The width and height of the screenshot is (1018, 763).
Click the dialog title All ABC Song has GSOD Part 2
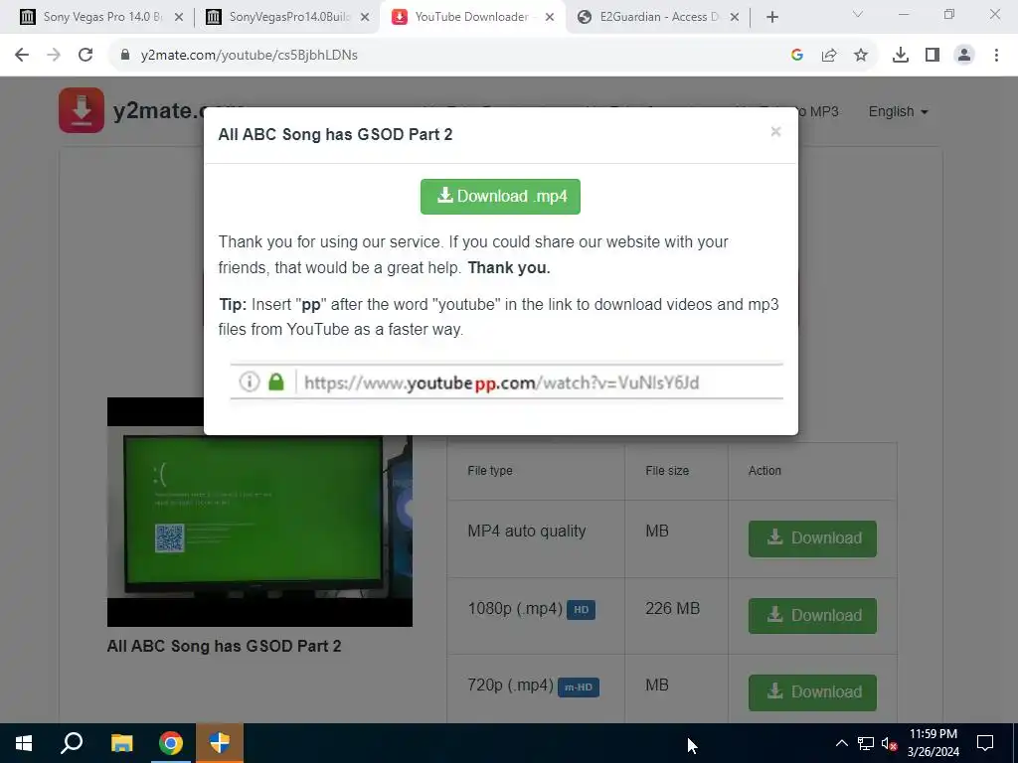click(x=335, y=134)
